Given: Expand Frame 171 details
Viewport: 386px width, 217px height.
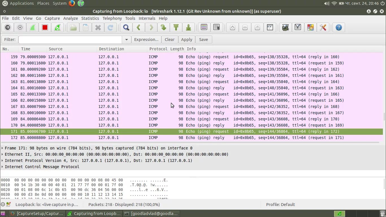Looking at the screenshot, I should pyautogui.click(x=3, y=148).
